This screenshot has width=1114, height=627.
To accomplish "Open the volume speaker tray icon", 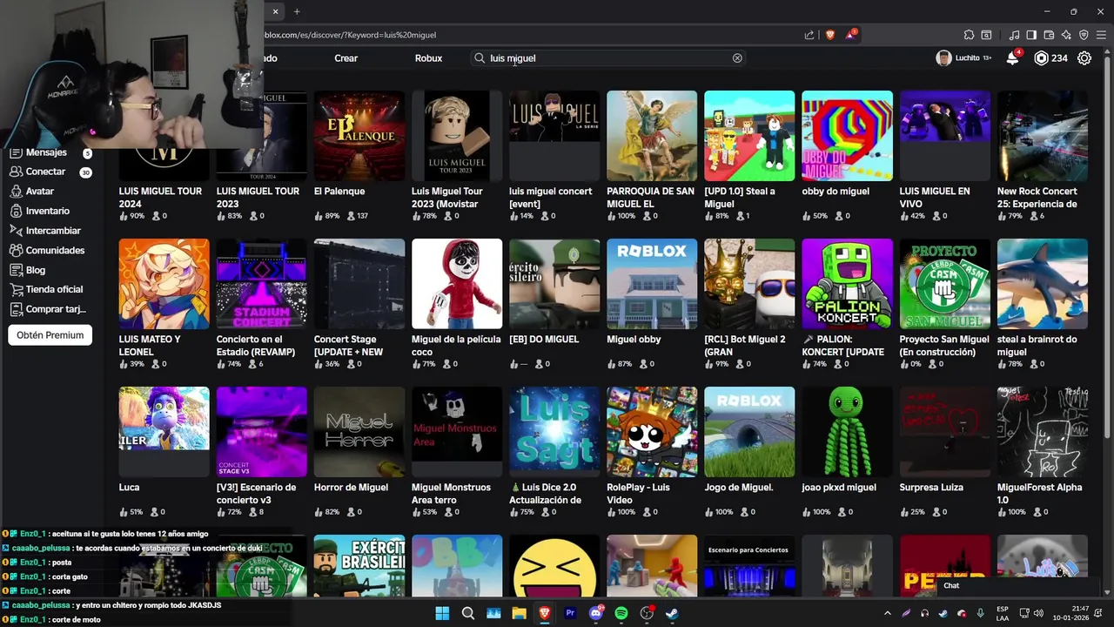I will pos(1039,613).
